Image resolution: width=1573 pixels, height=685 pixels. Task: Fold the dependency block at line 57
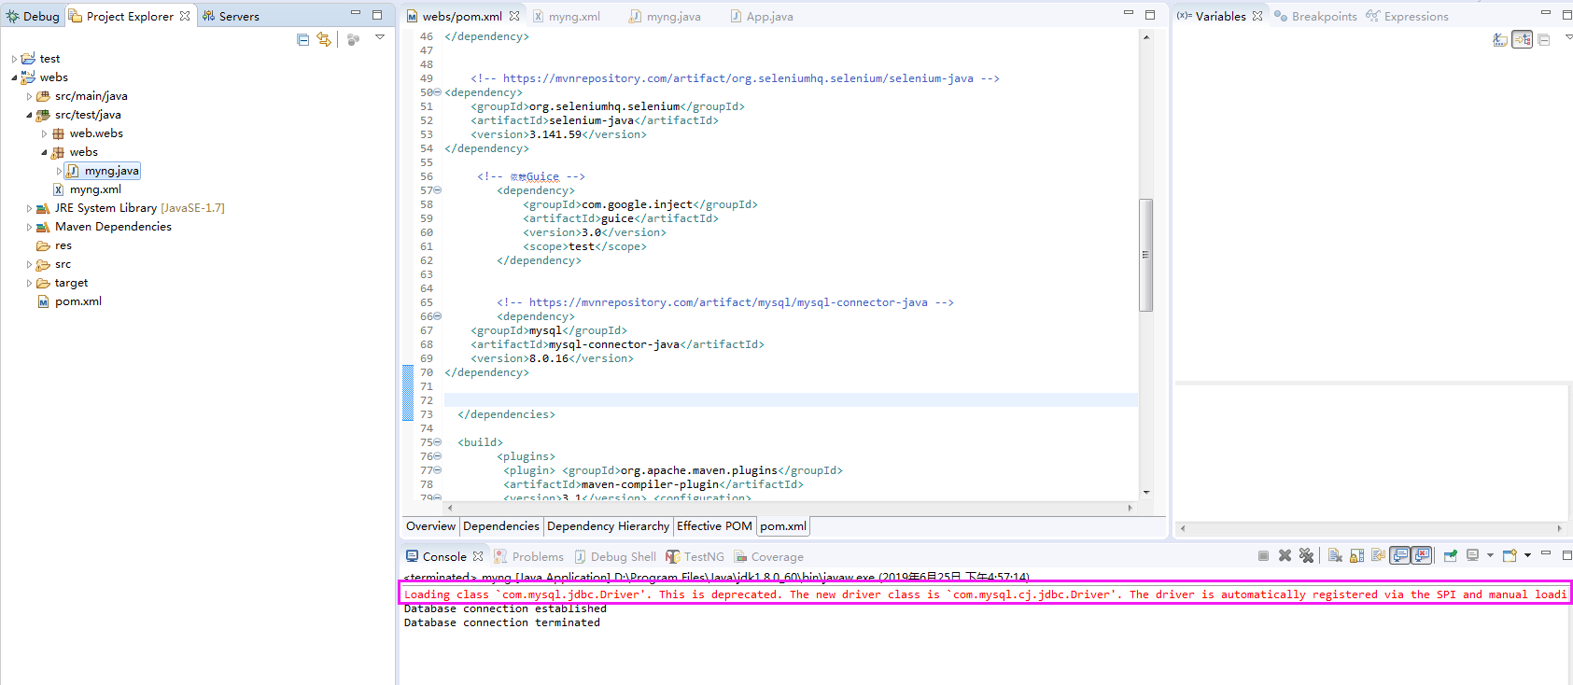(437, 190)
